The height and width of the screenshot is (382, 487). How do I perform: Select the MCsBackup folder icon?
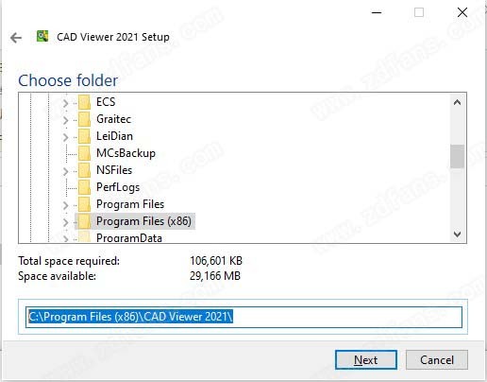tap(84, 153)
